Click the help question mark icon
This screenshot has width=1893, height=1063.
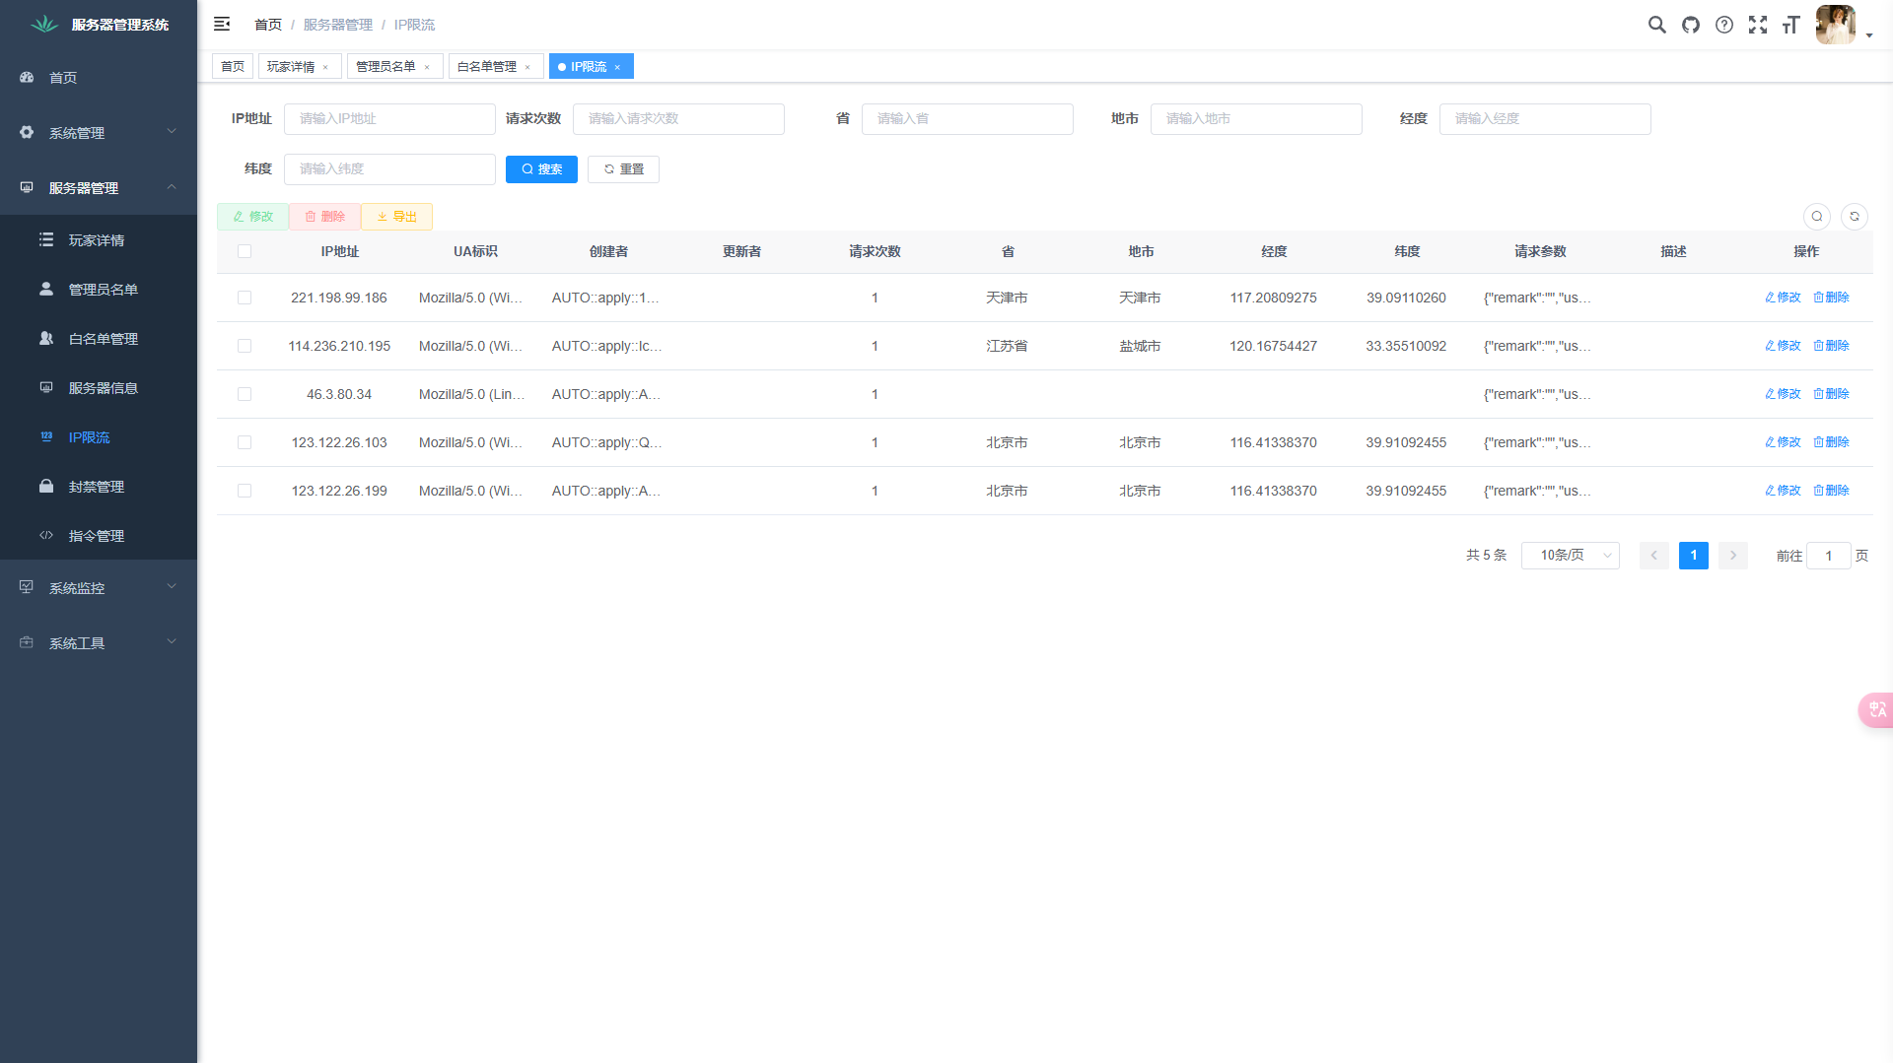pos(1724,25)
